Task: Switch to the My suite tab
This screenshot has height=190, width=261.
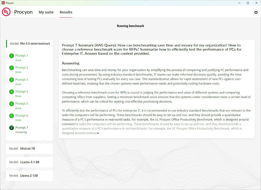Action: coord(46,12)
